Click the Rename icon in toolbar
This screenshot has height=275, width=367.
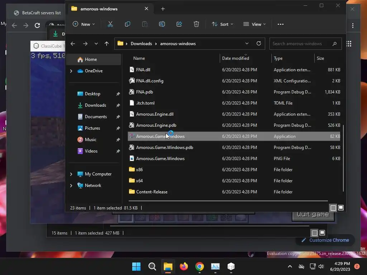162,24
